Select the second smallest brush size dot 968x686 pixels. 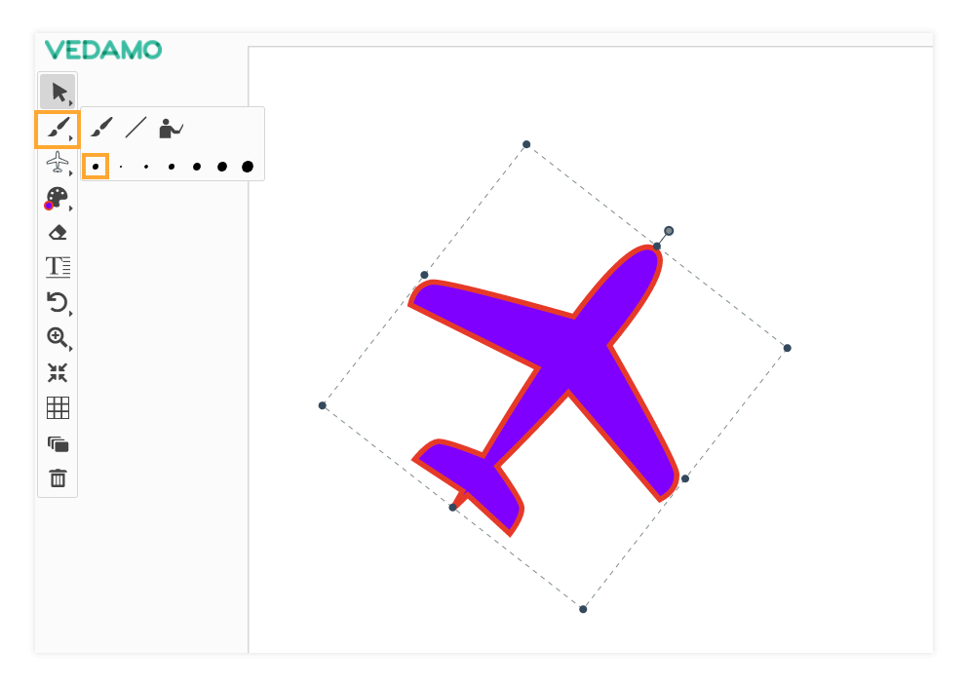click(x=146, y=167)
